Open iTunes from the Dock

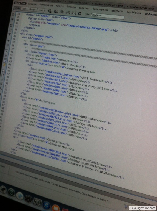(x=46, y=206)
